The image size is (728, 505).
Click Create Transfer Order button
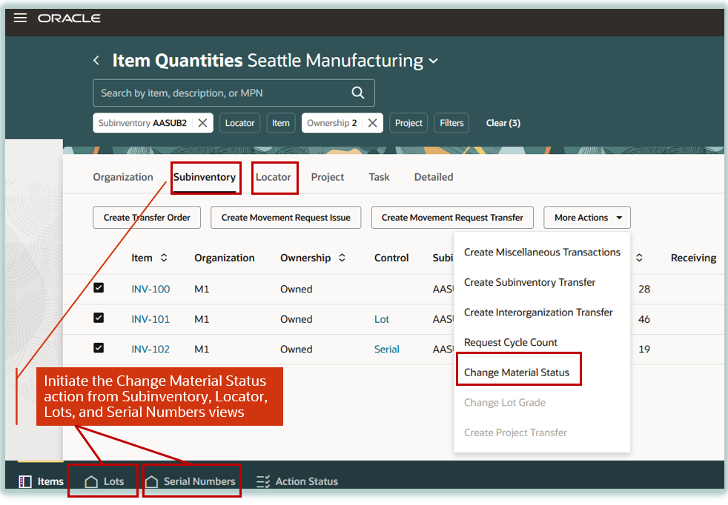[x=147, y=218]
